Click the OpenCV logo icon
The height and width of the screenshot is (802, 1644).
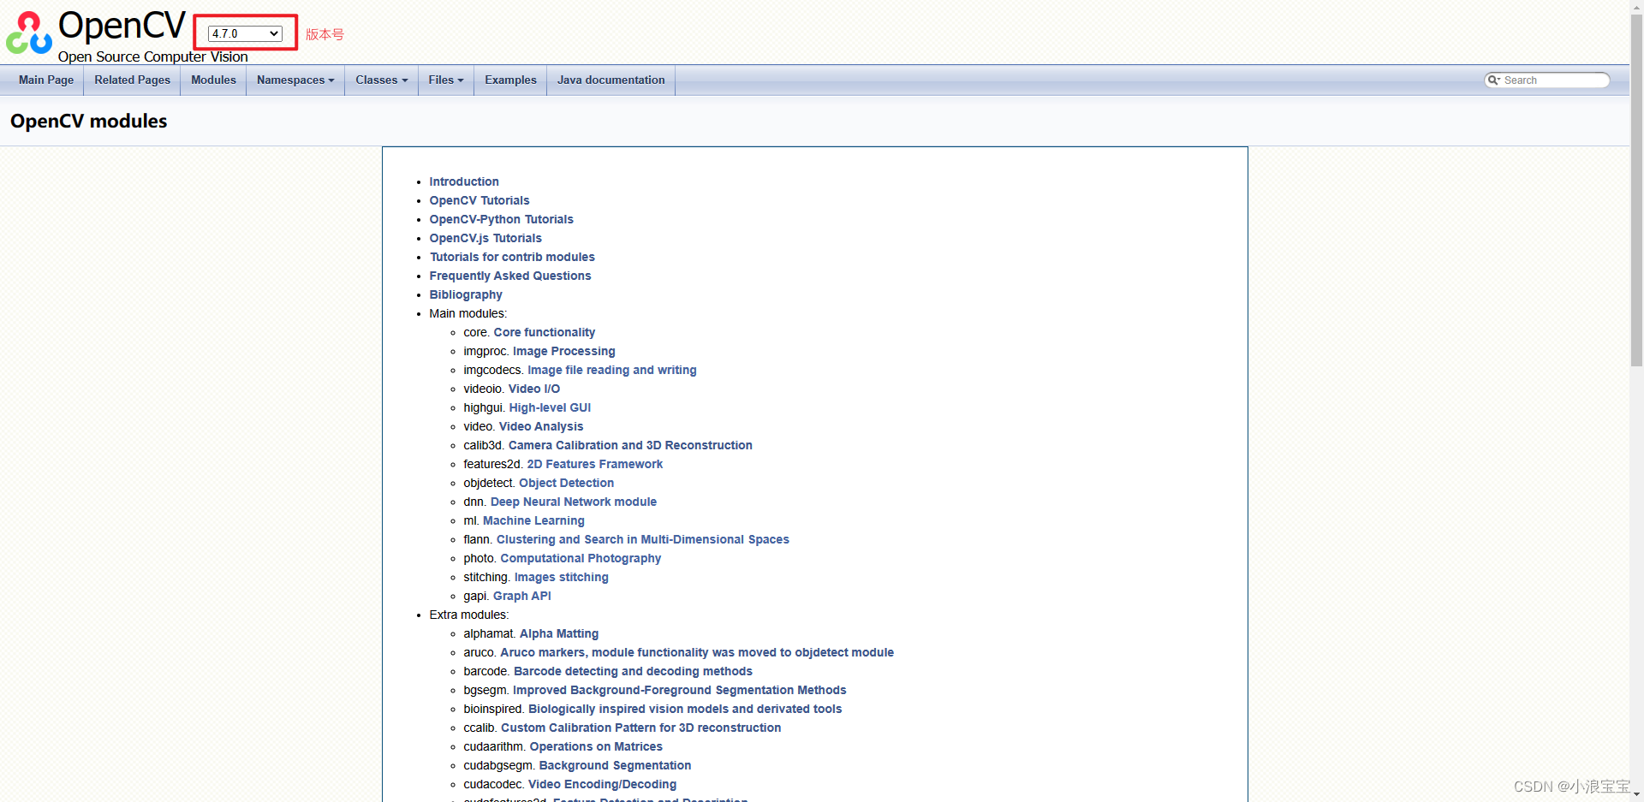[x=29, y=33]
